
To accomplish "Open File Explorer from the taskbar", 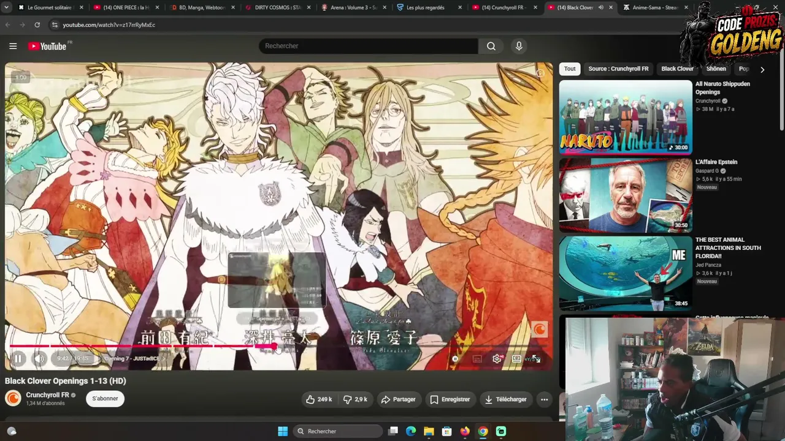I will pos(429,431).
